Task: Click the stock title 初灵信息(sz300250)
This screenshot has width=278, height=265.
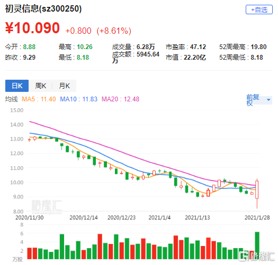Action: click(43, 8)
